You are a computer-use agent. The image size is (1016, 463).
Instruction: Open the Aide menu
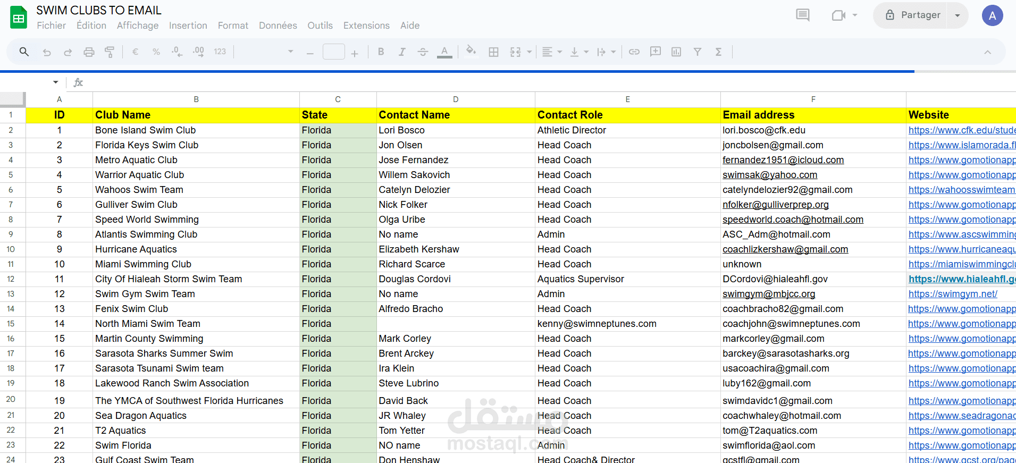pyautogui.click(x=410, y=26)
